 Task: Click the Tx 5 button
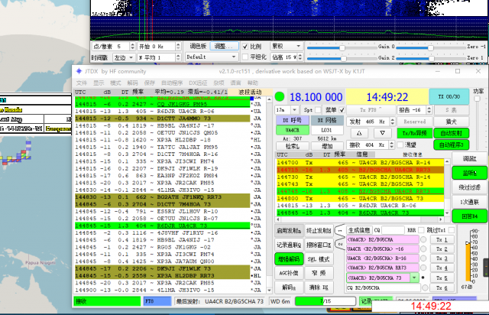tap(442, 278)
